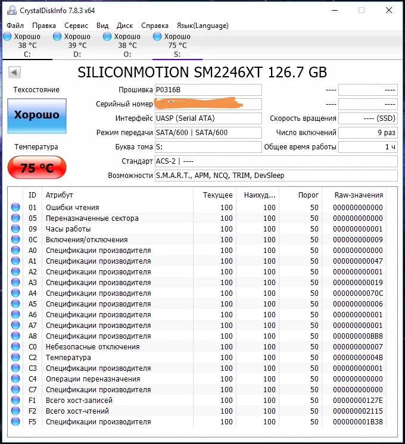This screenshot has width=405, height=444.
Task: Go to previous disk with left arrow
Action: click(x=14, y=72)
